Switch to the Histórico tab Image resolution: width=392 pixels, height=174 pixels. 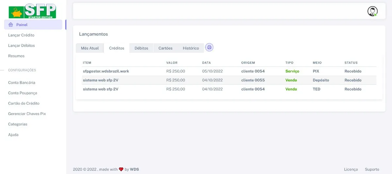click(x=191, y=48)
